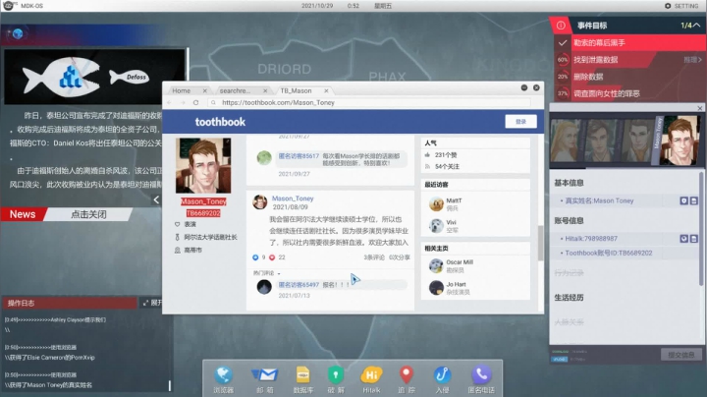
Task: Click the highlighted TB6689202 ID text
Action: 203,213
